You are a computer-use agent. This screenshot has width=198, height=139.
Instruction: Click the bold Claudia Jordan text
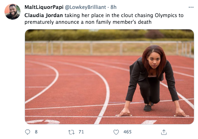point(44,16)
